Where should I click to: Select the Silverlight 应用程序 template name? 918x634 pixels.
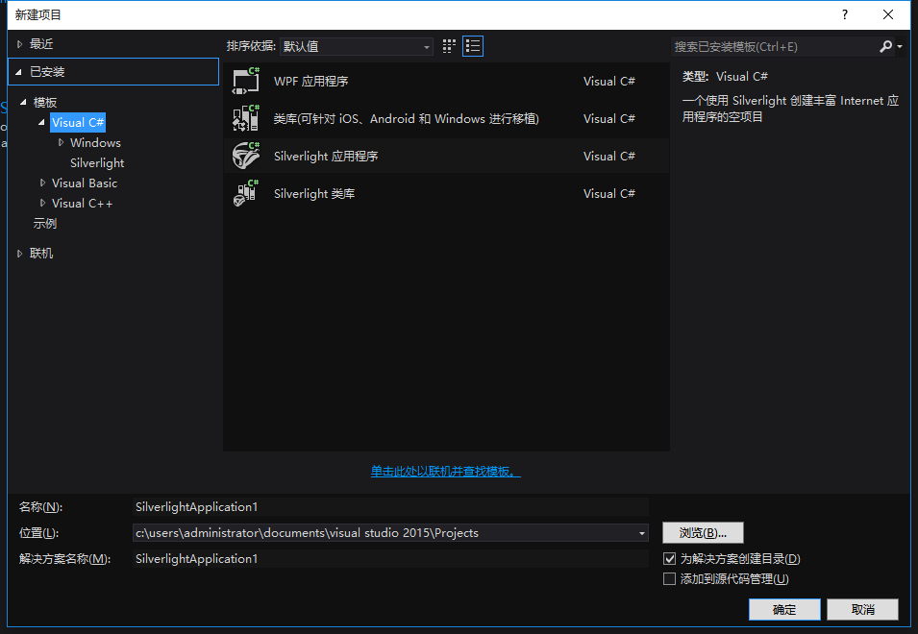(326, 157)
